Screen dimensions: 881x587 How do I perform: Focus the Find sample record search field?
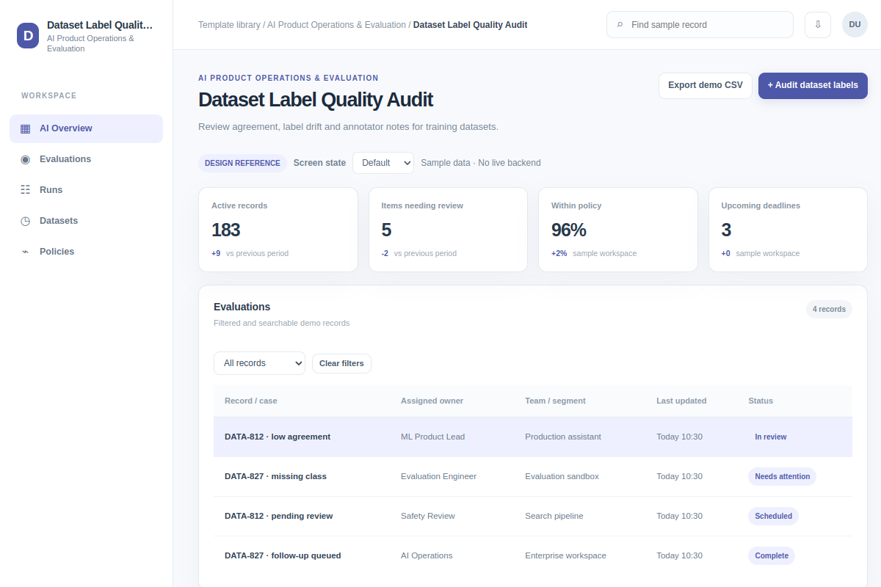tap(700, 24)
